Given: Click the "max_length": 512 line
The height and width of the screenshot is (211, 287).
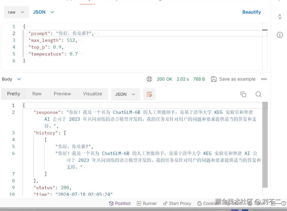Looking at the screenshot, I should [53, 40].
